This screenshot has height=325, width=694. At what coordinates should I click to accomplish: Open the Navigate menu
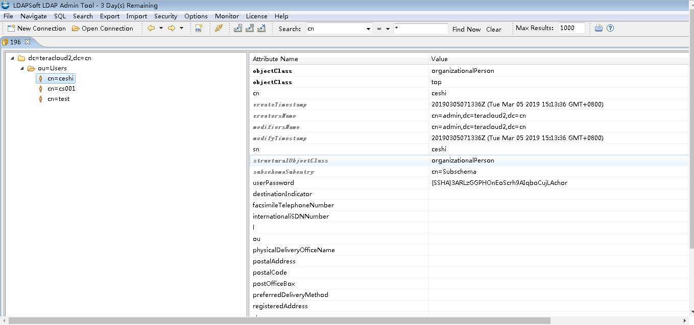pyautogui.click(x=33, y=16)
